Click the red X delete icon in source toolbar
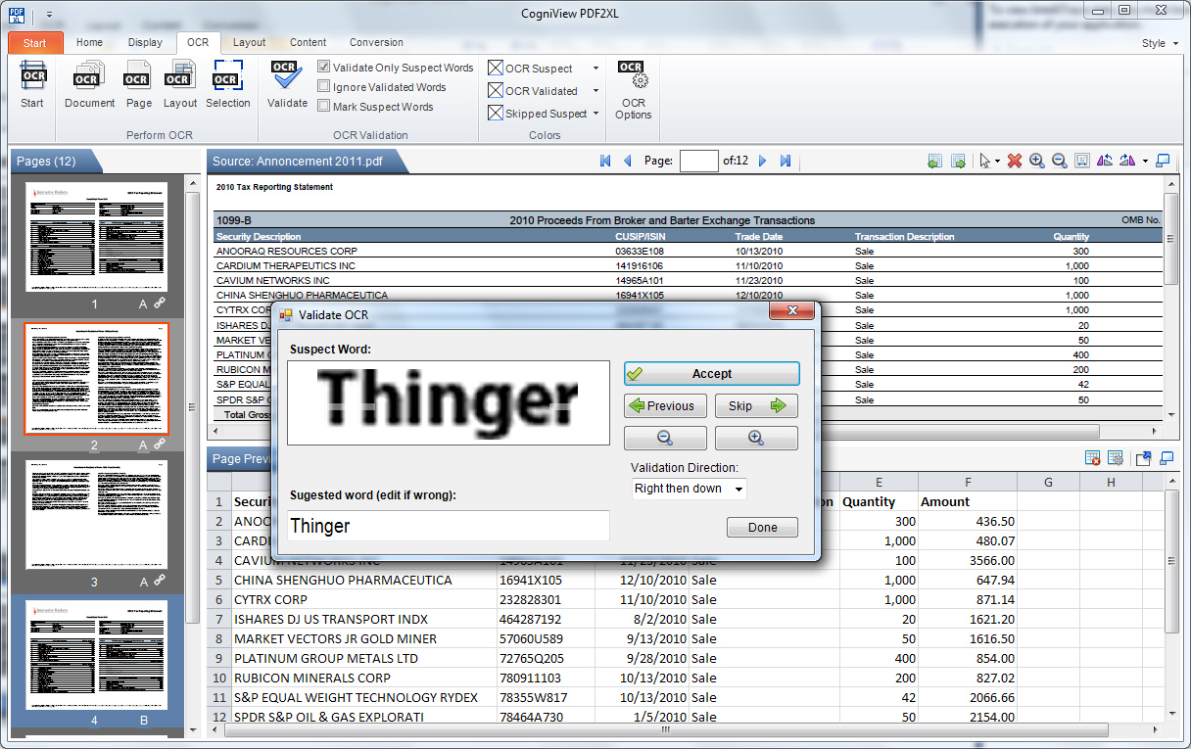 1015,161
